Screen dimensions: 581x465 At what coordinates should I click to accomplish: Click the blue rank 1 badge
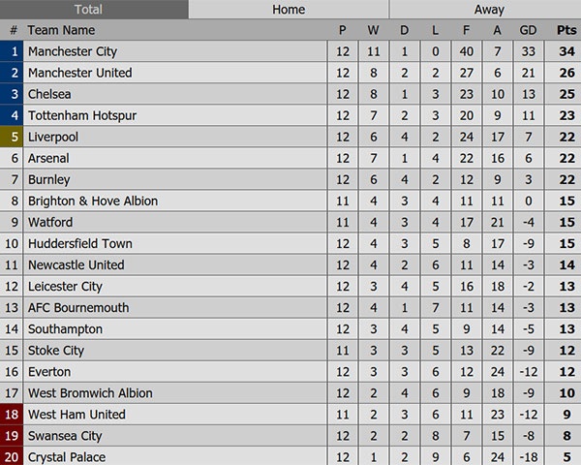click(14, 51)
